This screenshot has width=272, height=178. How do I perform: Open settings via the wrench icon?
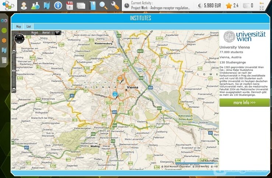(115, 5)
